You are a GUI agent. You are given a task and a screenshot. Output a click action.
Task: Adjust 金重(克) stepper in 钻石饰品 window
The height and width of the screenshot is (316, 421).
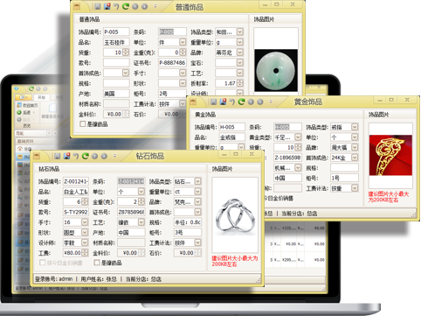(x=141, y=202)
